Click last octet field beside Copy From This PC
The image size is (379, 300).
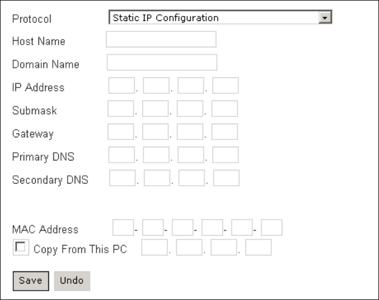point(258,247)
